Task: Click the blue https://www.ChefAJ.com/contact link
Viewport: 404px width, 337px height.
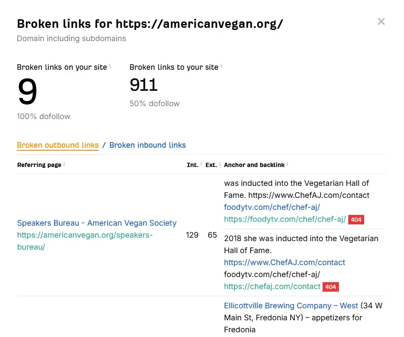Action: click(284, 262)
